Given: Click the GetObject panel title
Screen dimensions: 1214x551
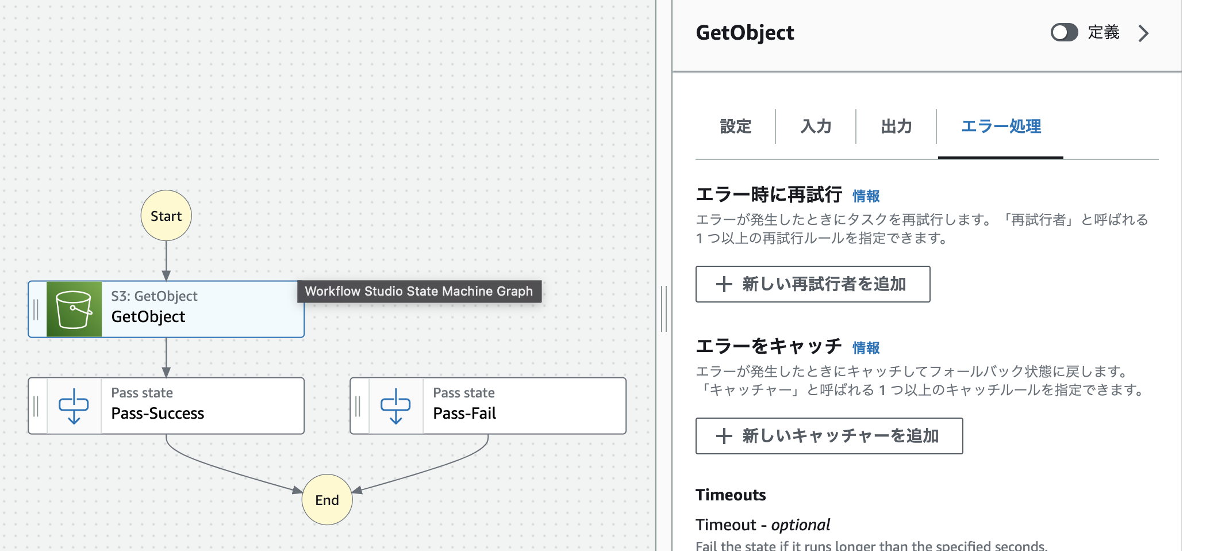Looking at the screenshot, I should click(x=745, y=33).
